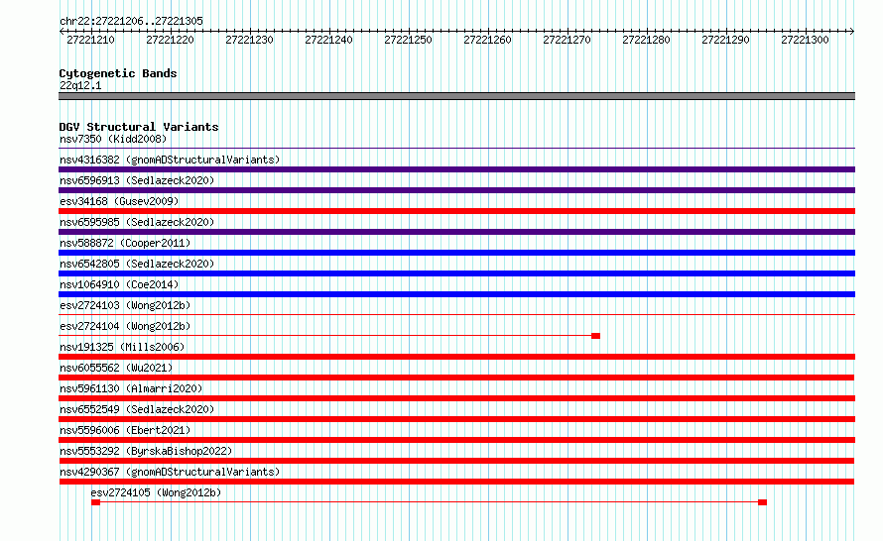Select nsv6542805 (Sedlazeck2020) label
Screen dimensions: 883x541
(137, 264)
